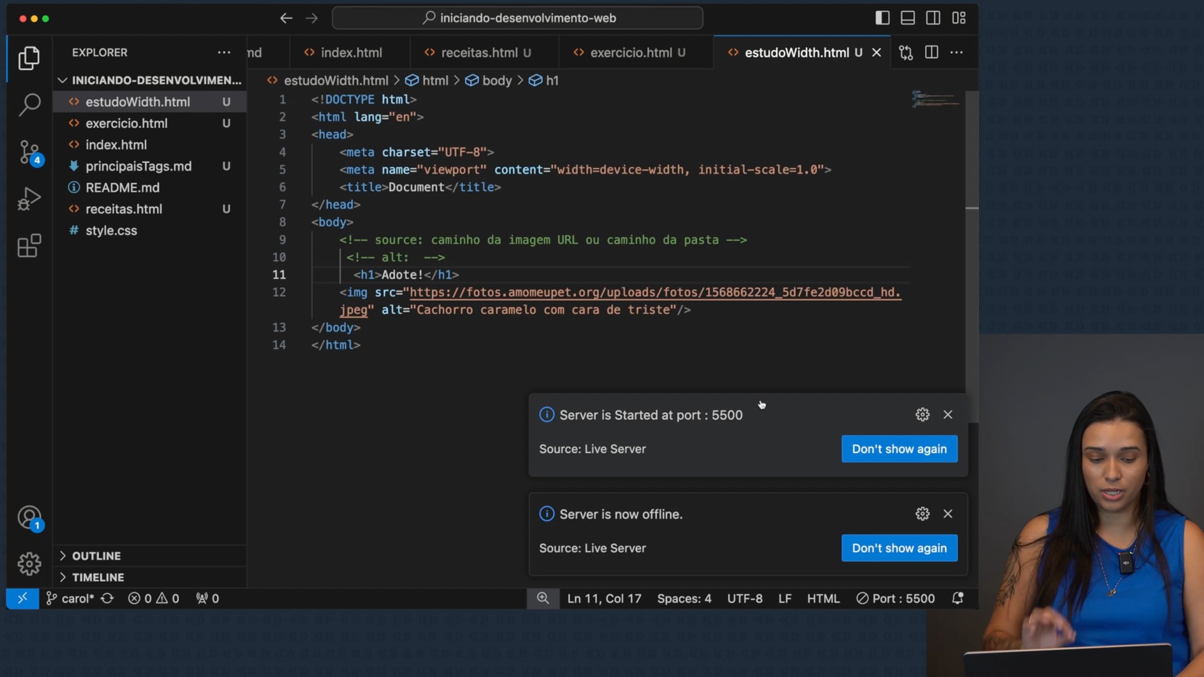The height and width of the screenshot is (677, 1204).
Task: Open the Extensions view
Action: point(29,246)
